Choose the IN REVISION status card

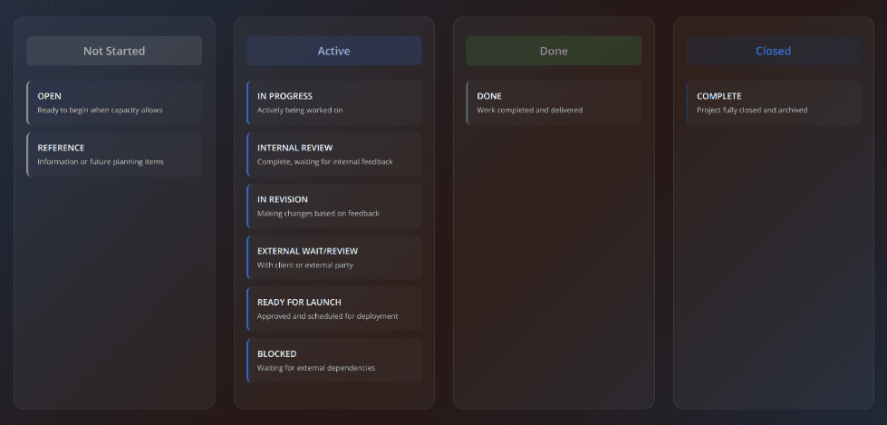tap(333, 206)
